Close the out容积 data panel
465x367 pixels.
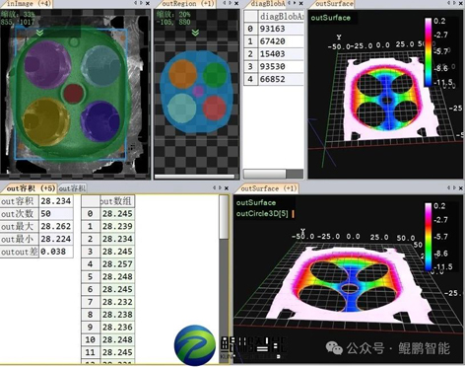(227, 188)
